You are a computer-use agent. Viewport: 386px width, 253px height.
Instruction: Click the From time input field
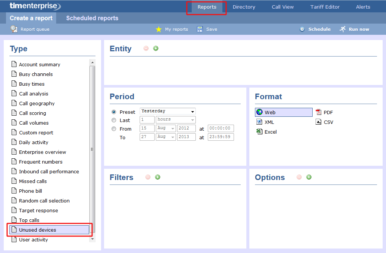pos(221,128)
